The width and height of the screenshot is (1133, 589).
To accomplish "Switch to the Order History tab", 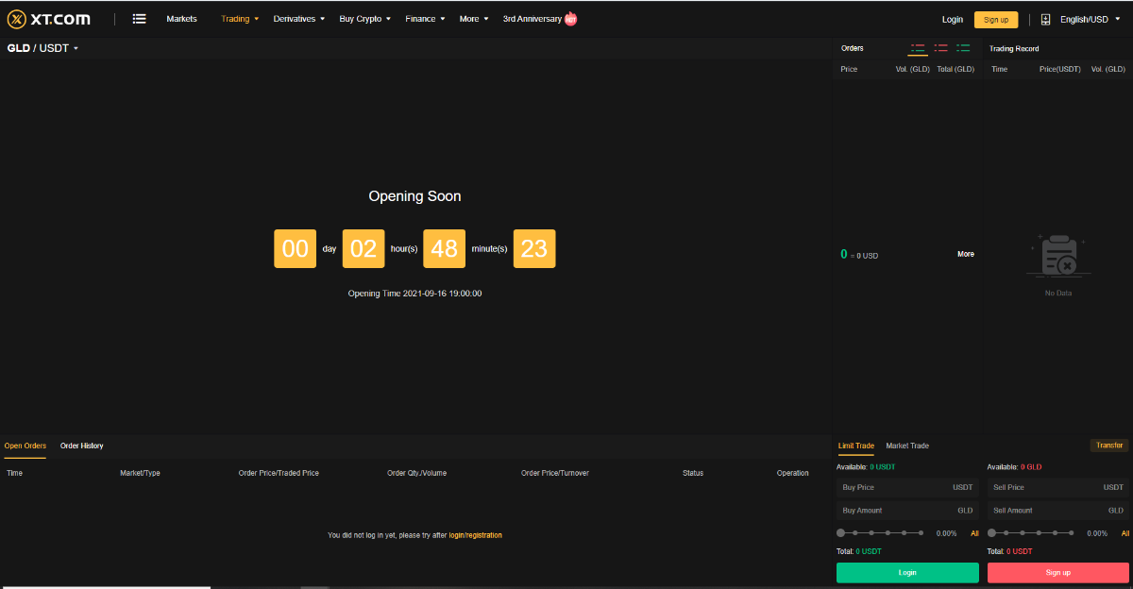I will pyautogui.click(x=82, y=446).
